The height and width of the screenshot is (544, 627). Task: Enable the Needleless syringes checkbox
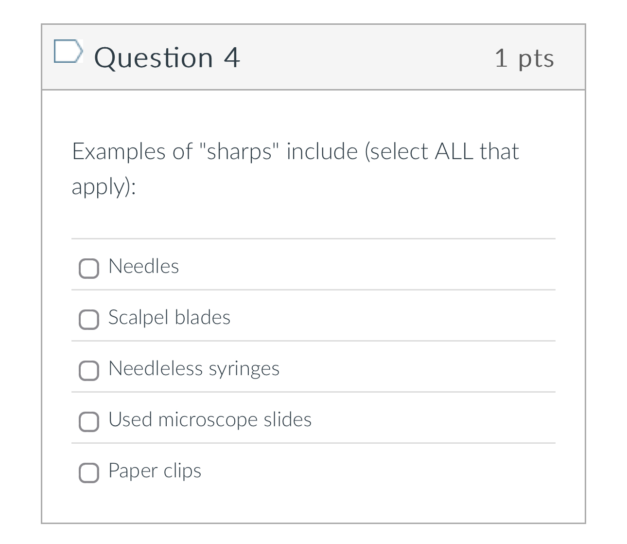point(89,370)
